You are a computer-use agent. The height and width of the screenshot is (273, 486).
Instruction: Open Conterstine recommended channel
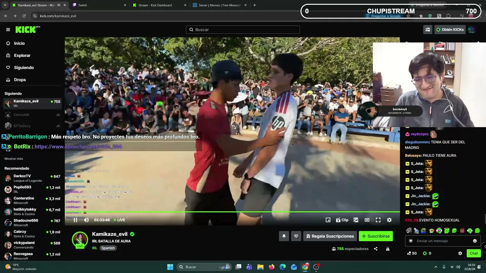pyautogui.click(x=32, y=200)
